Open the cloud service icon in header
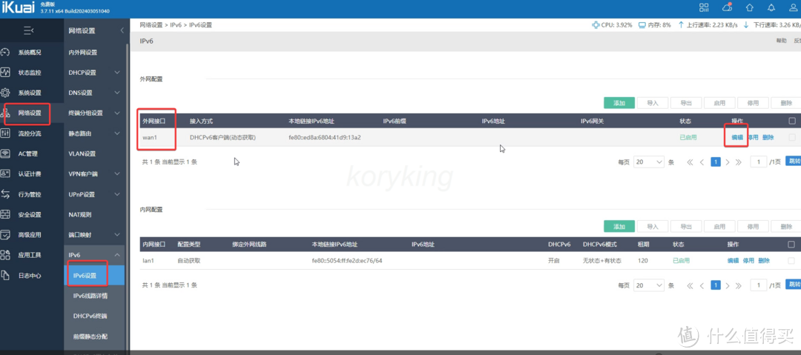This screenshot has width=801, height=355. pos(728,7)
